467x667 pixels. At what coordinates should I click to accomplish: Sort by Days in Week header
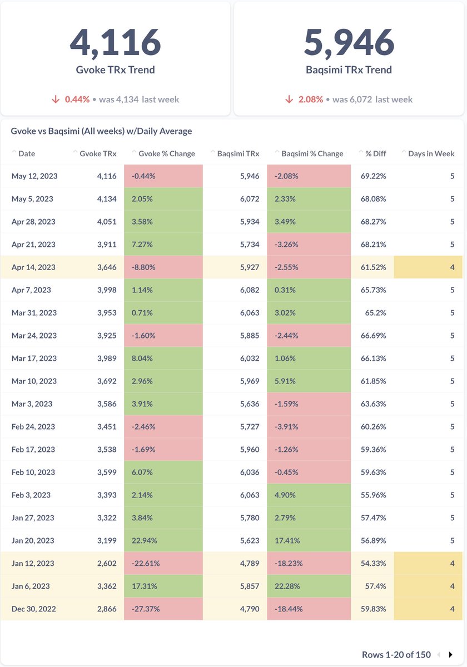click(428, 153)
